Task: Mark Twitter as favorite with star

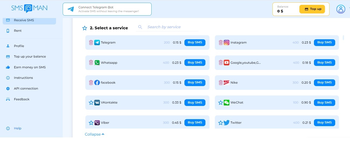Action: coord(220,123)
